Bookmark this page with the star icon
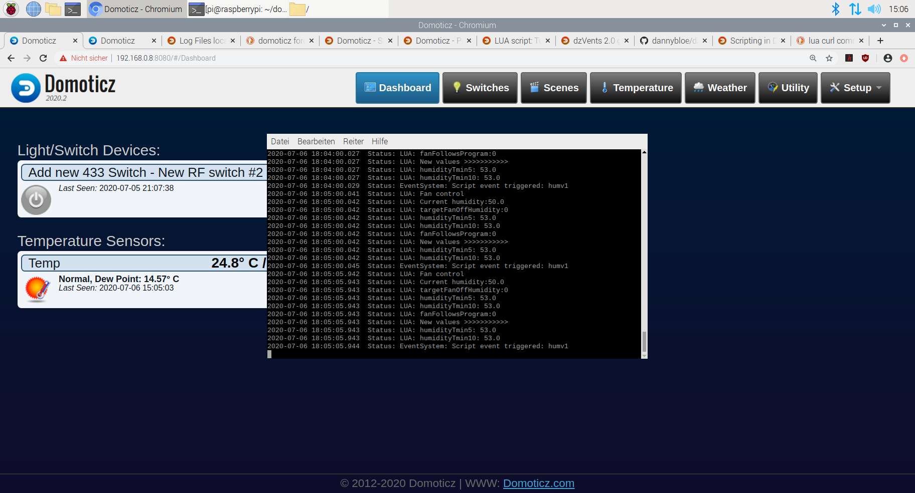This screenshot has width=915, height=493. pyautogui.click(x=829, y=58)
